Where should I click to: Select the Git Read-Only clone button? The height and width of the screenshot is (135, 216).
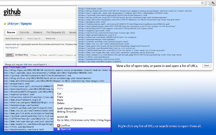pyautogui.click(x=22, y=55)
